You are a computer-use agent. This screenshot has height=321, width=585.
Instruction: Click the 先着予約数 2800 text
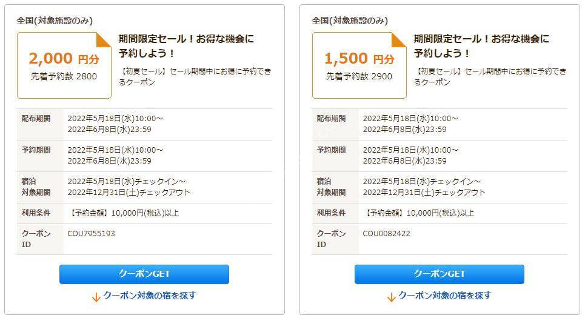click(x=64, y=76)
